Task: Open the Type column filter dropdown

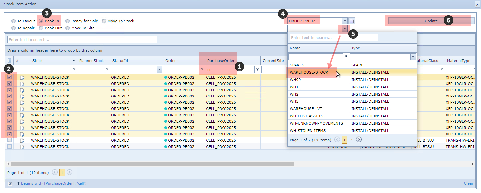Action: [413, 57]
